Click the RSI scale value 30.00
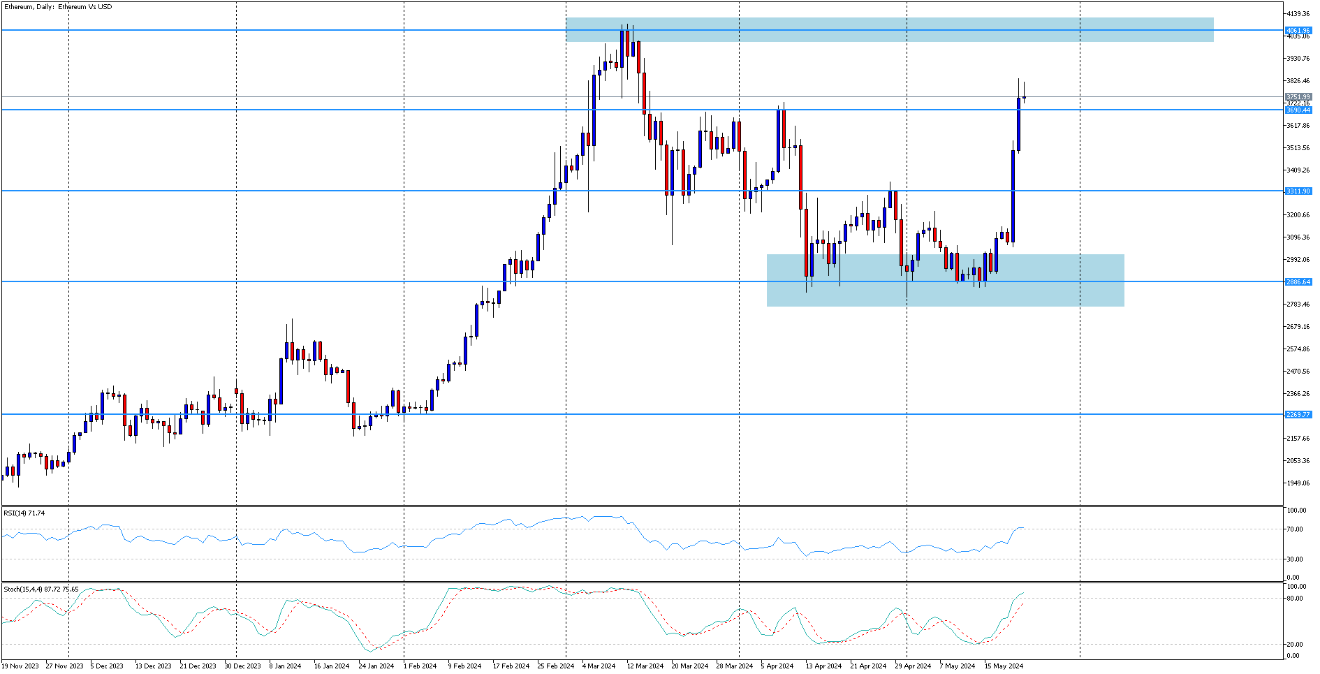This screenshot has height=674, width=1320. 1295,559
